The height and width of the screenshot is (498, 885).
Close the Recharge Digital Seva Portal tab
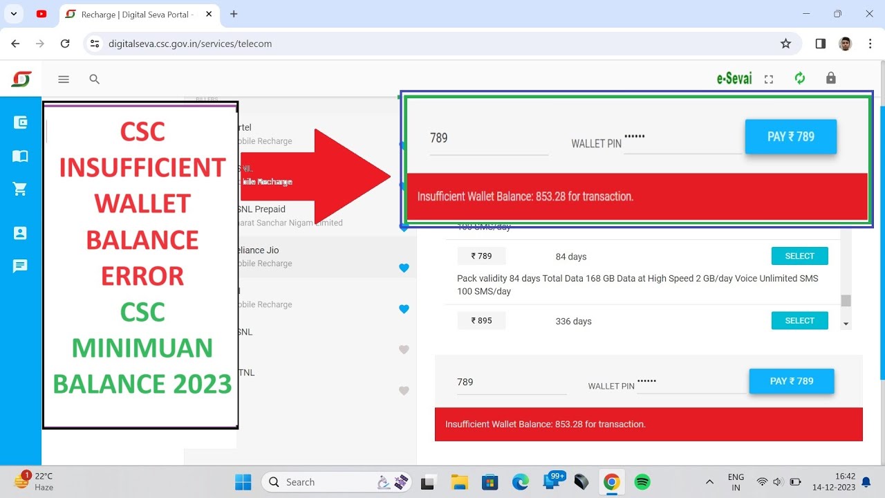208,14
